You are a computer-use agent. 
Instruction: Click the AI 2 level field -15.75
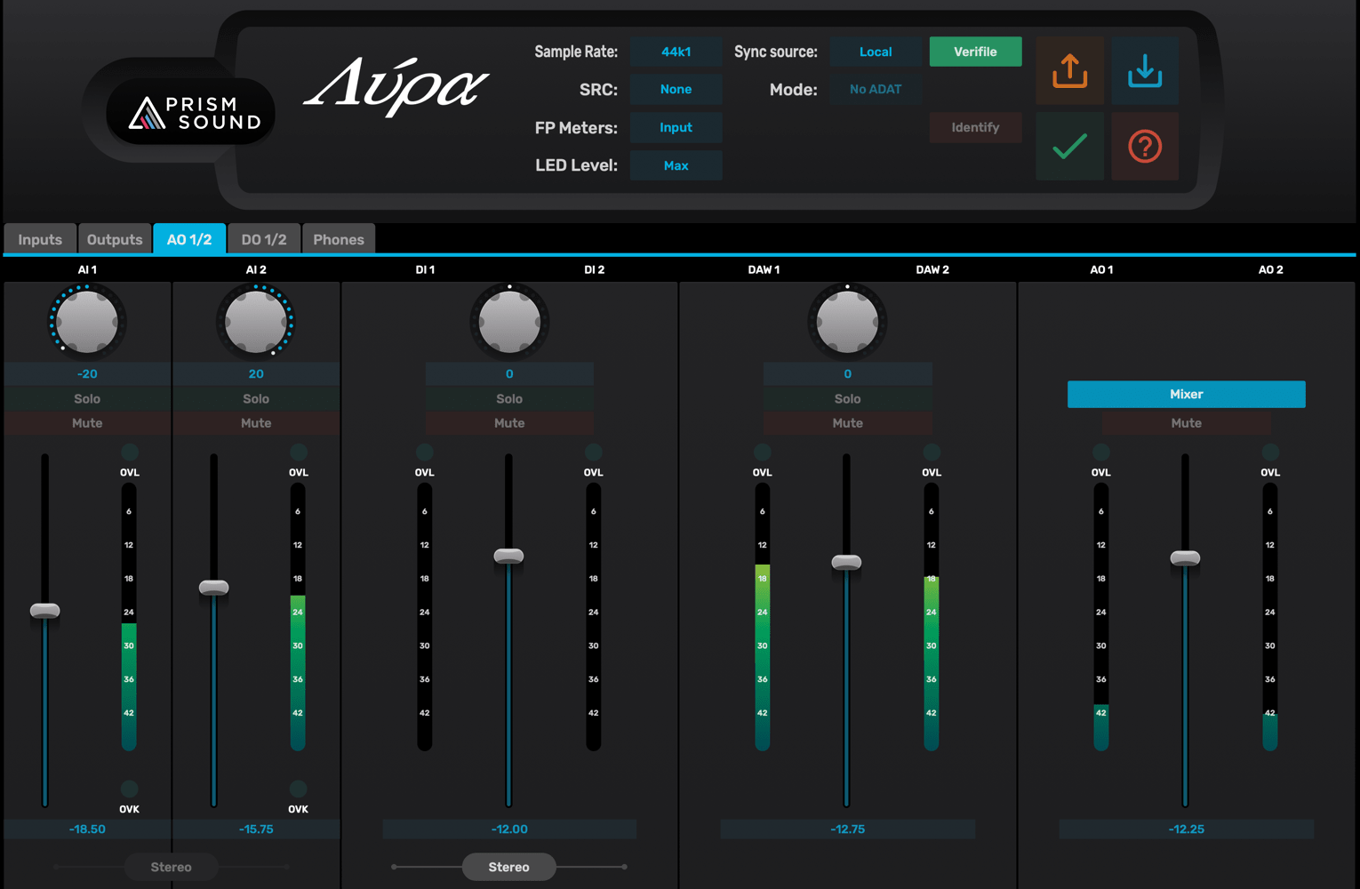point(256,829)
